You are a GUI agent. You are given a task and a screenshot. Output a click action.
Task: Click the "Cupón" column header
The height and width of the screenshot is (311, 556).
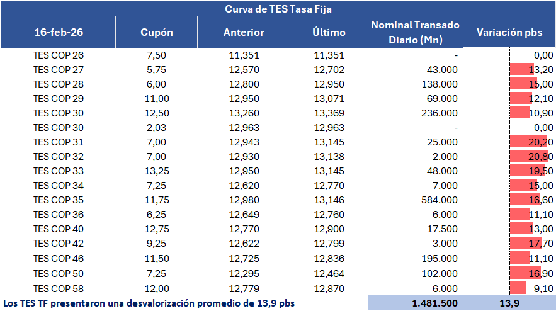click(x=157, y=32)
